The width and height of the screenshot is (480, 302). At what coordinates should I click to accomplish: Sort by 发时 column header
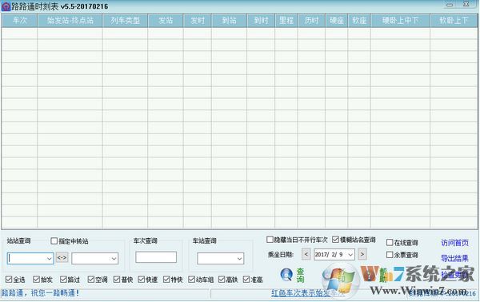tap(198, 21)
